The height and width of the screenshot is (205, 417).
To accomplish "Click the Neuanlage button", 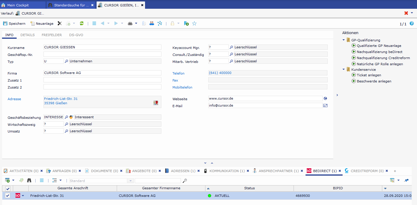I will tap(42, 24).
